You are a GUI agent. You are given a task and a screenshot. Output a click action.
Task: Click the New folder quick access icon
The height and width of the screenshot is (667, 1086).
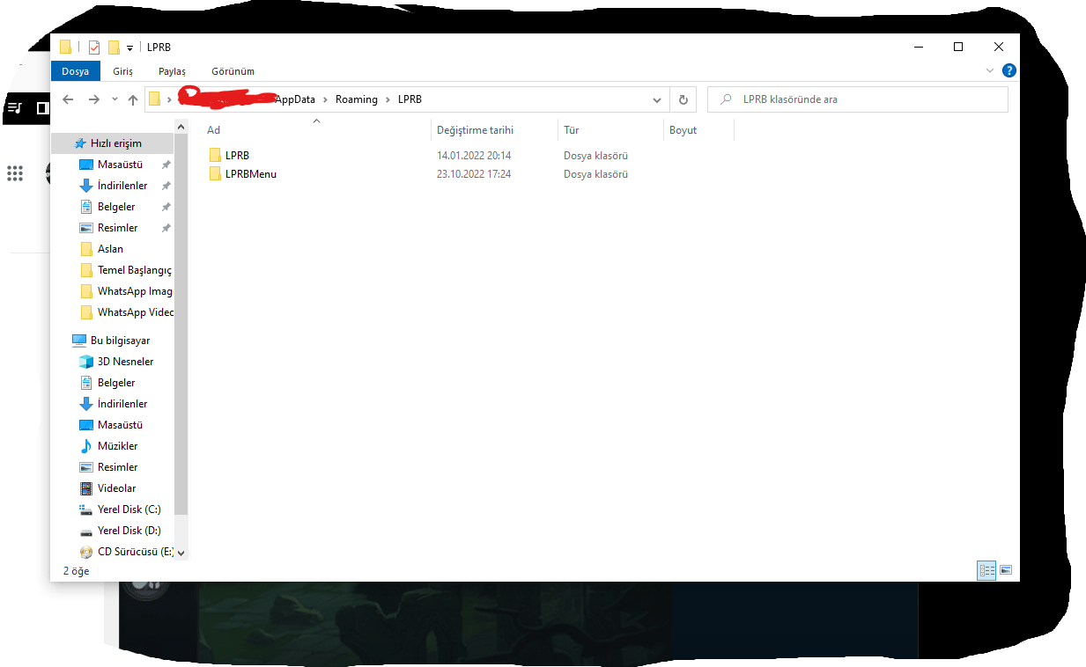114,47
